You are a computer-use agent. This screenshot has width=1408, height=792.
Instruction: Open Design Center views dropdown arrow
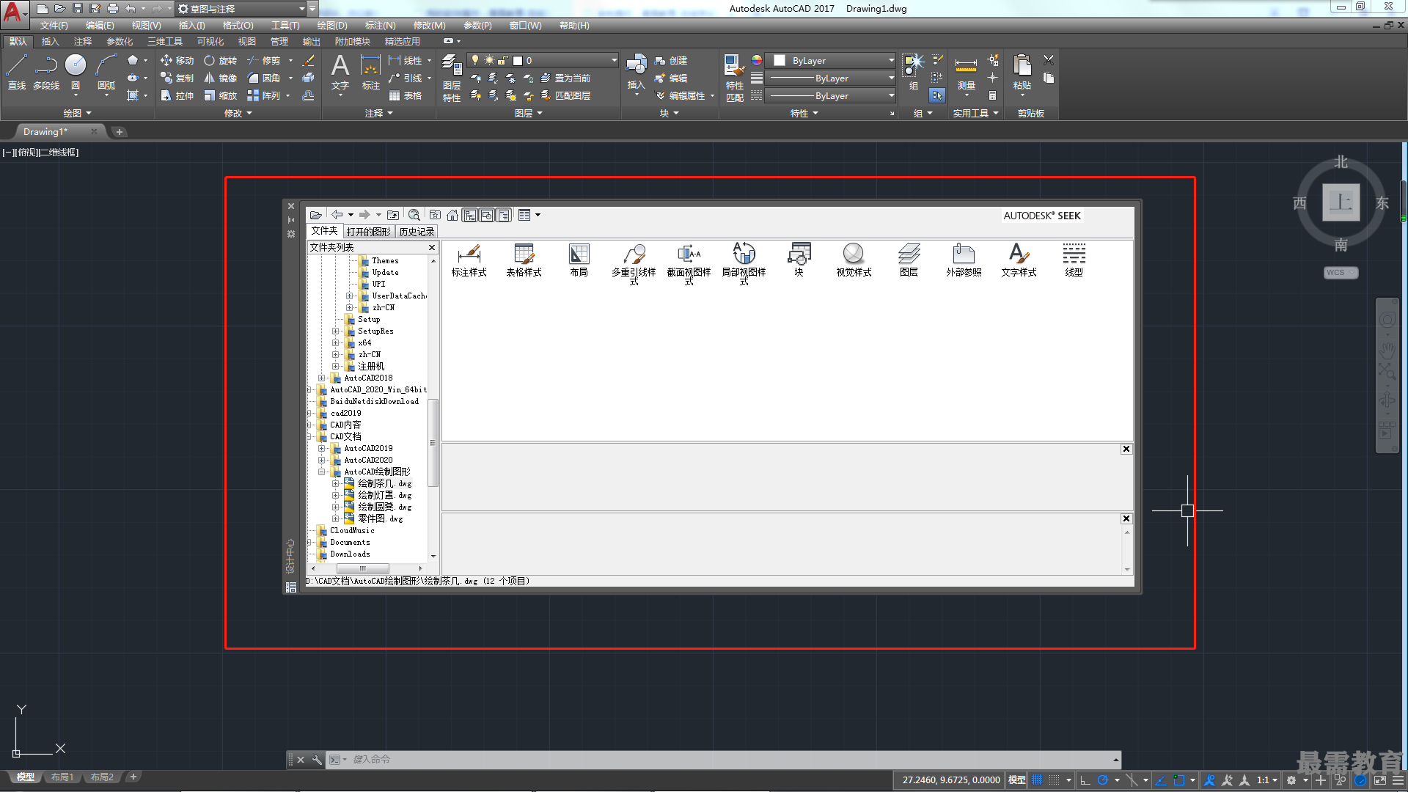coord(538,215)
